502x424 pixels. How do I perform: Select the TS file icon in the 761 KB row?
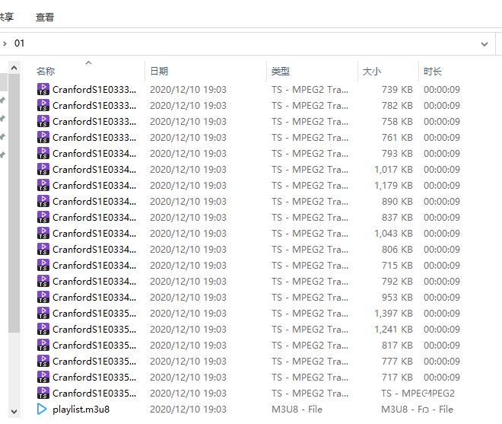tap(43, 138)
